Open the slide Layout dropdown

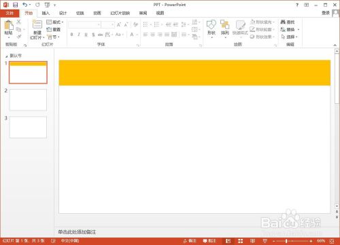pos(54,22)
